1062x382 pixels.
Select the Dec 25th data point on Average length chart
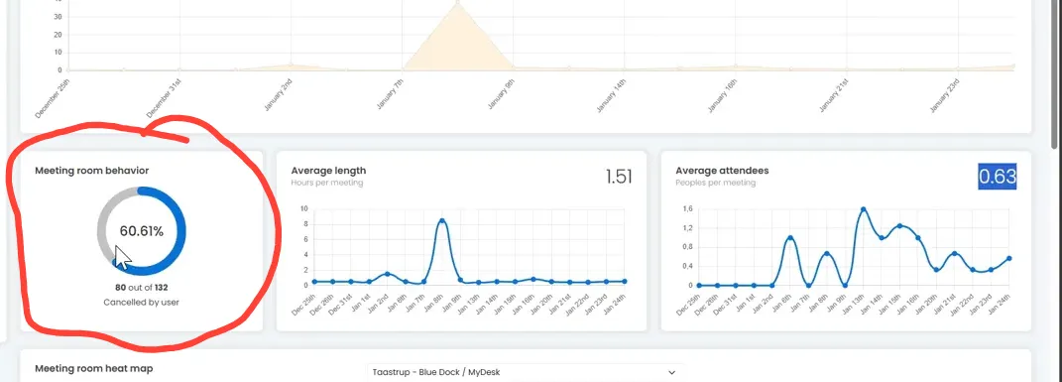coord(313,281)
